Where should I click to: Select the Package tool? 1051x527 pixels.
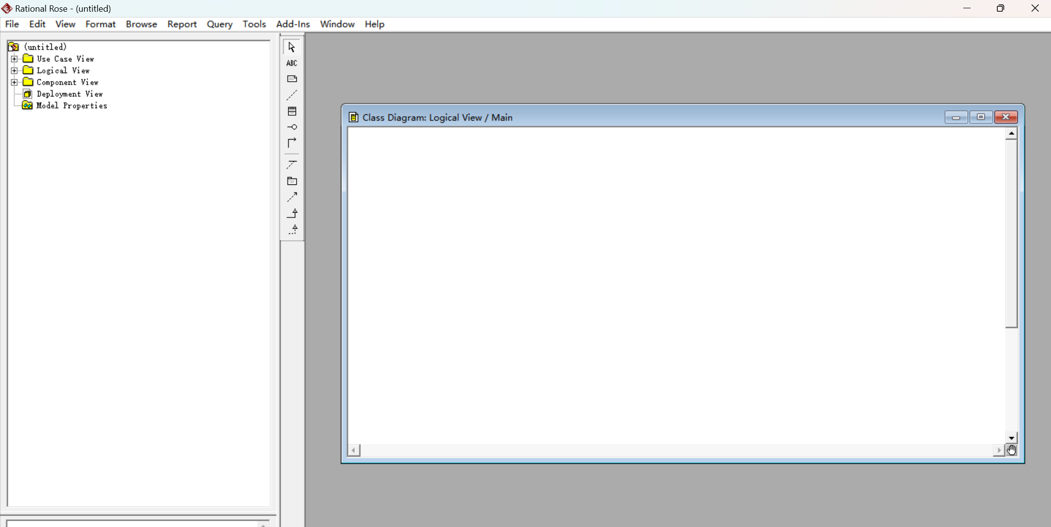[292, 181]
